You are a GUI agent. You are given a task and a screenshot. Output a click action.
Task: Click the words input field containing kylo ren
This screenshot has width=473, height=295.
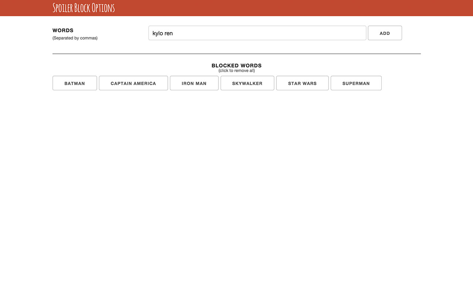(x=257, y=33)
